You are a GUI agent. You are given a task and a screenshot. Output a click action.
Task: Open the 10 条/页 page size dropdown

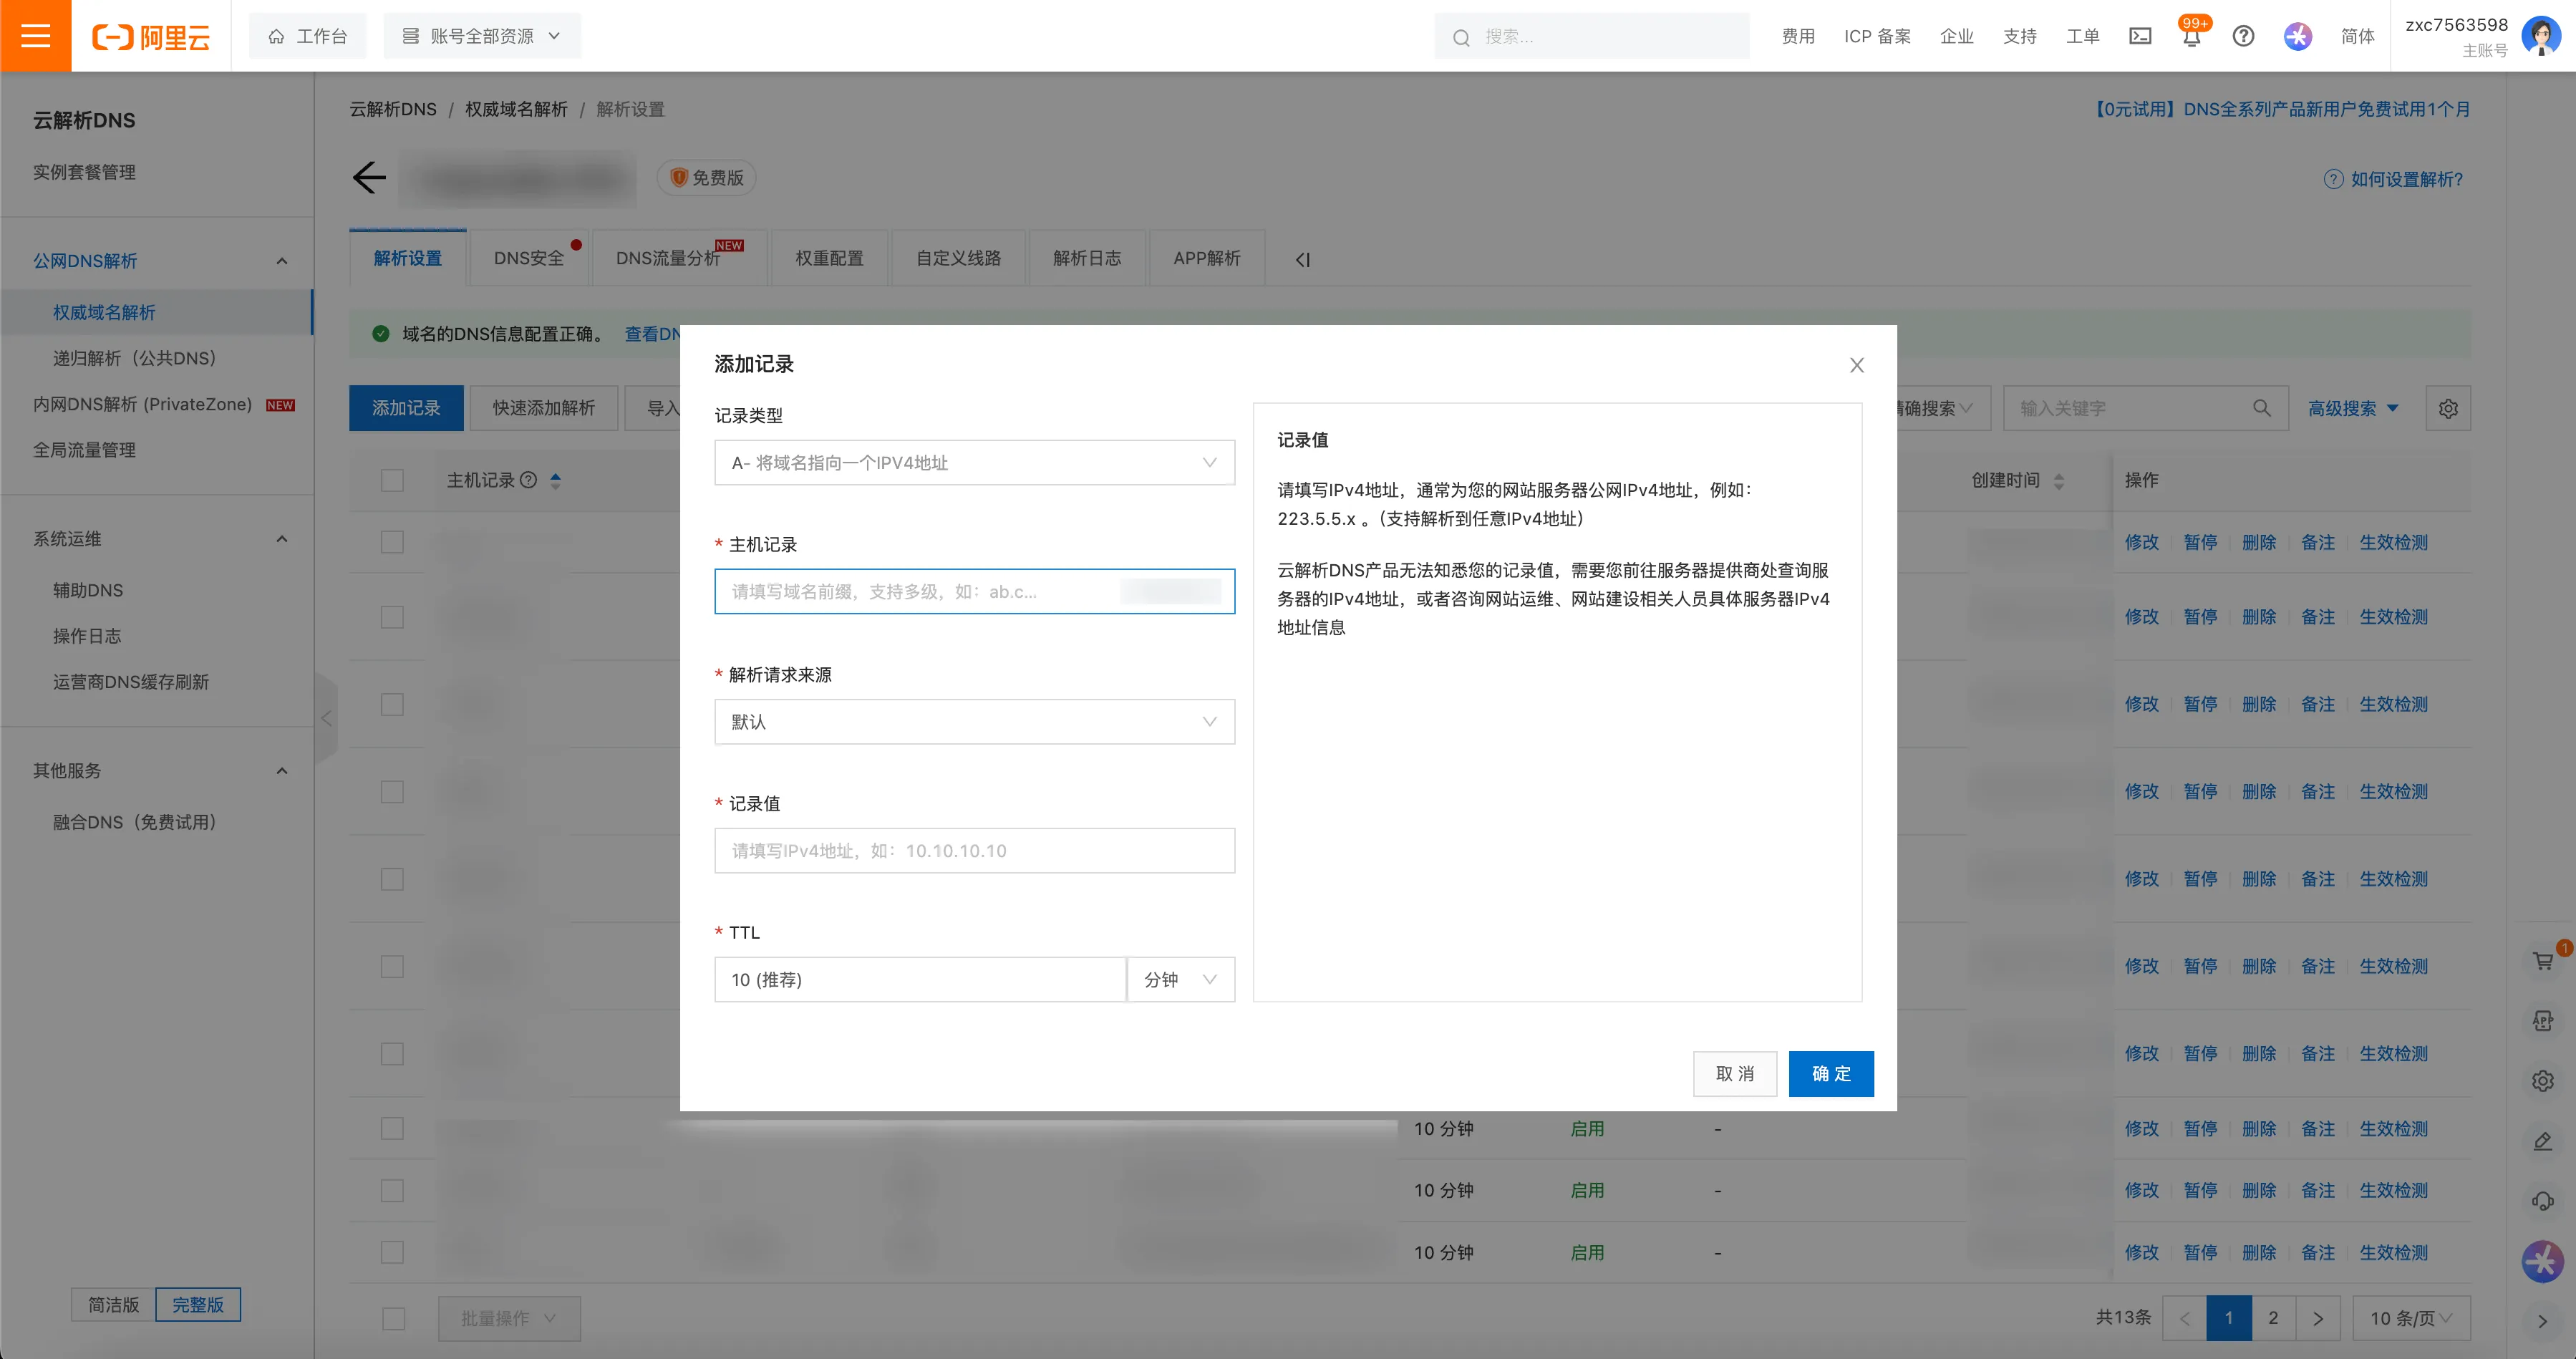[2411, 1318]
